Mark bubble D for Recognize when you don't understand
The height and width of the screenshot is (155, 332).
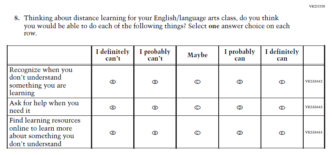[240, 82]
